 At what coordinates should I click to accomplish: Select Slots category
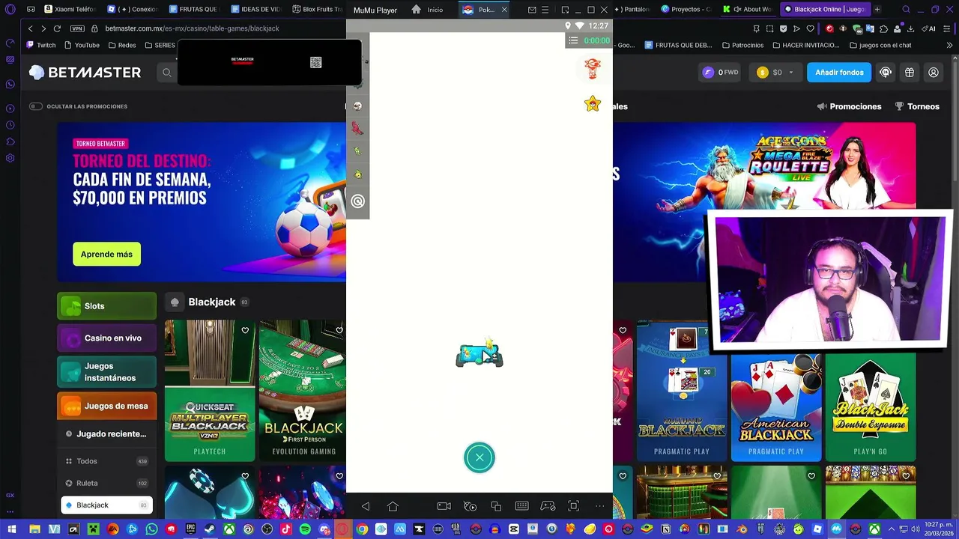106,306
